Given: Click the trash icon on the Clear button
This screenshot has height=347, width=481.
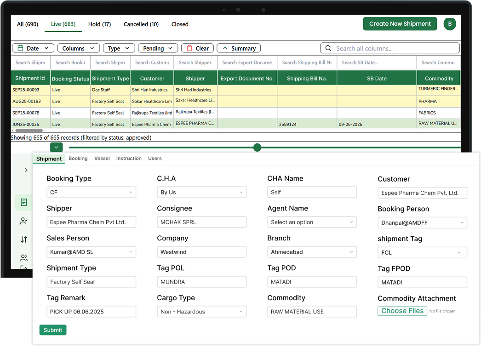Looking at the screenshot, I should click(x=190, y=48).
